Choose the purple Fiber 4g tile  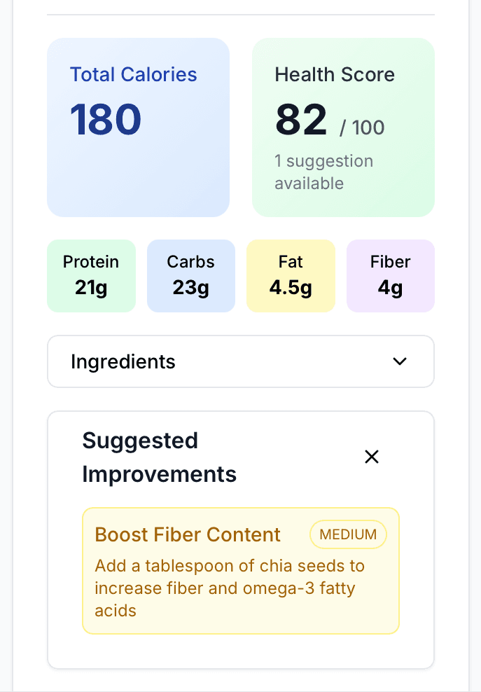point(391,275)
